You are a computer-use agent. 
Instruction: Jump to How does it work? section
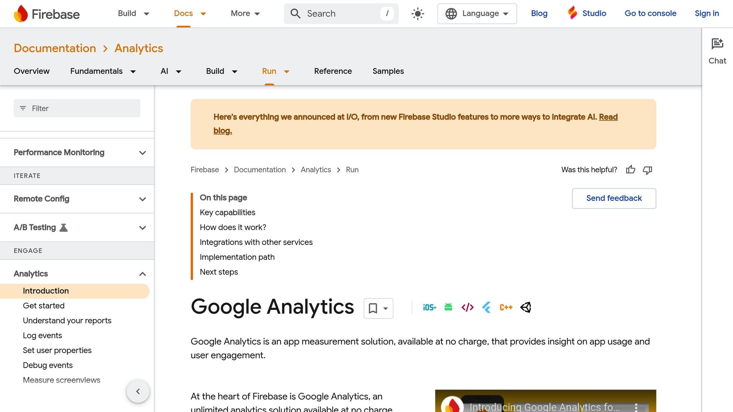pyautogui.click(x=233, y=227)
